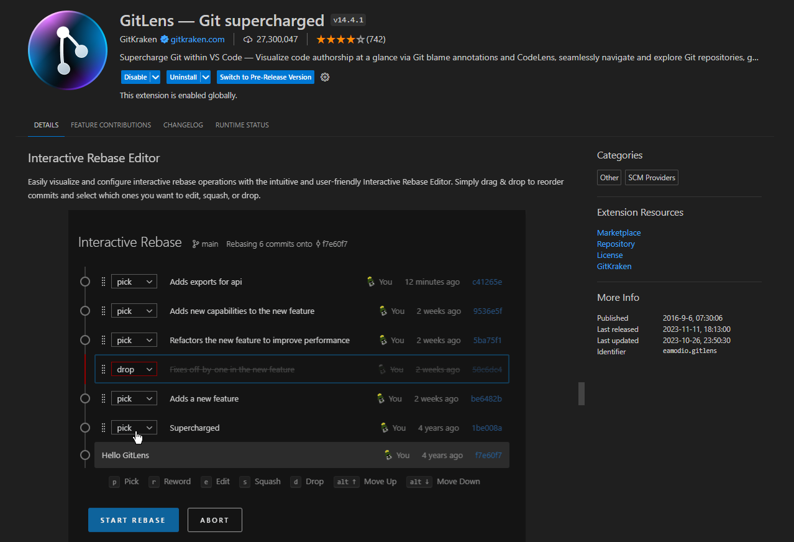Click the 's' Squash shortcut key hint

pyautogui.click(x=245, y=482)
